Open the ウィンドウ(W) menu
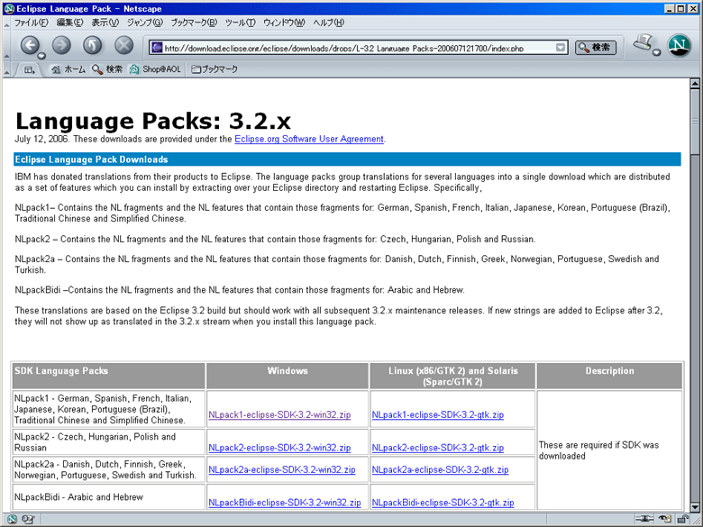 pos(284,23)
